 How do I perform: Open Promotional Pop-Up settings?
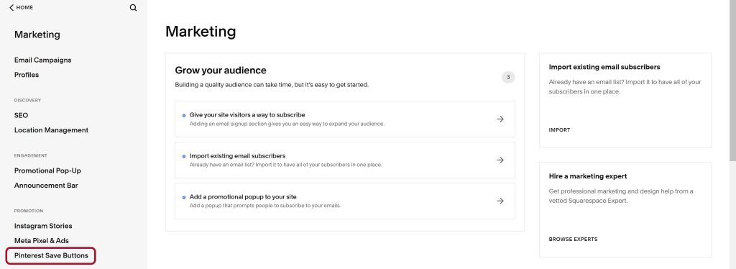click(47, 170)
